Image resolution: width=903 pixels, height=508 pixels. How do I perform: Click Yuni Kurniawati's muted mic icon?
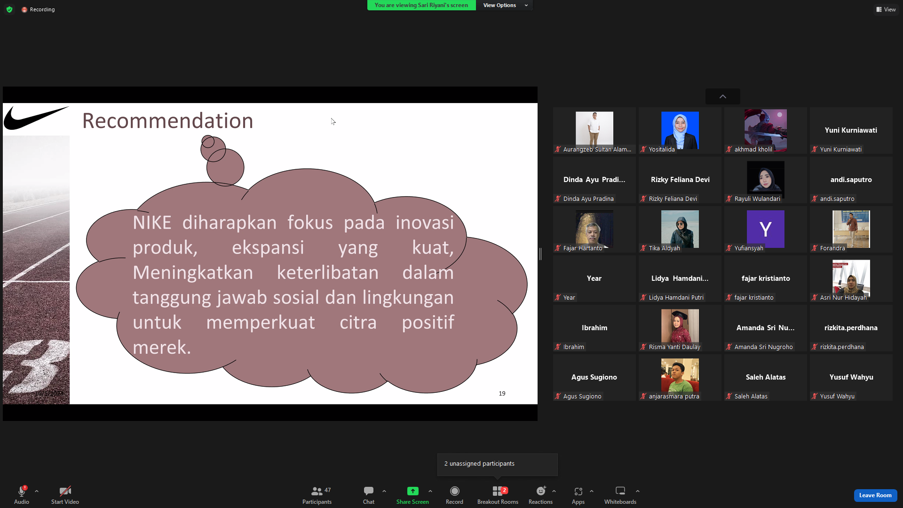click(815, 150)
